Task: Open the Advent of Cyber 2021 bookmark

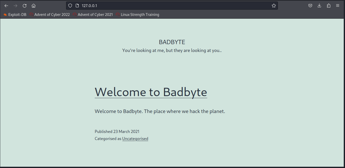Action: pyautogui.click(x=93, y=15)
